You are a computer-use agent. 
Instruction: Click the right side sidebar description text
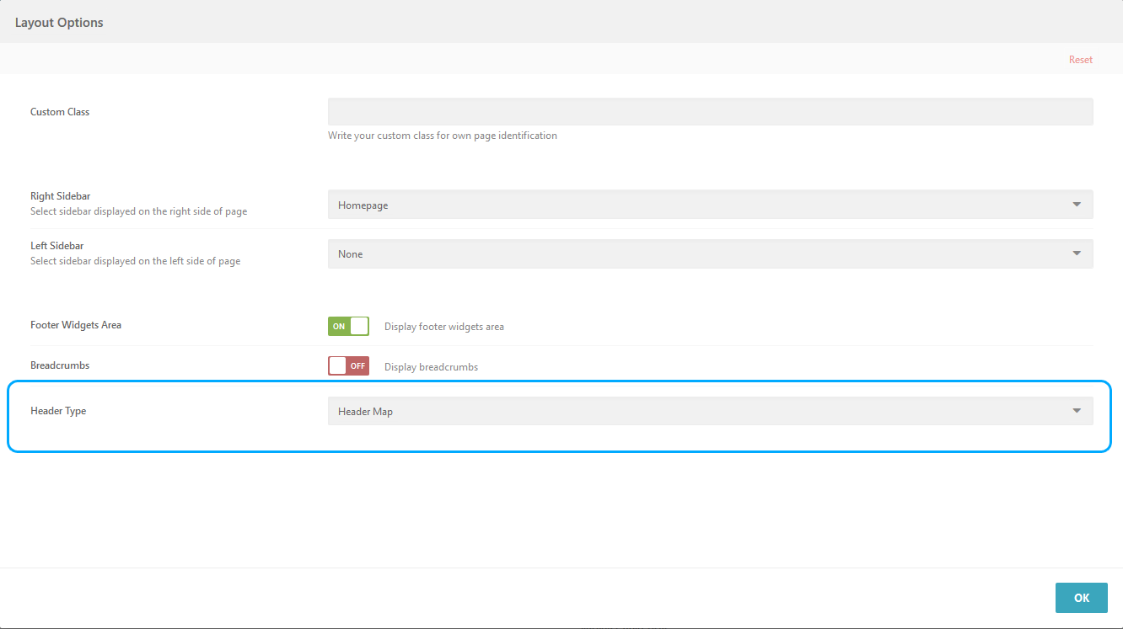138,211
